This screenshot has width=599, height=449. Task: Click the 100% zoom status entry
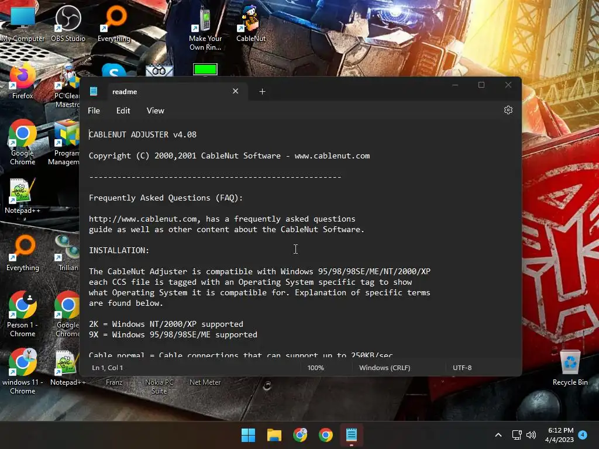click(x=315, y=368)
